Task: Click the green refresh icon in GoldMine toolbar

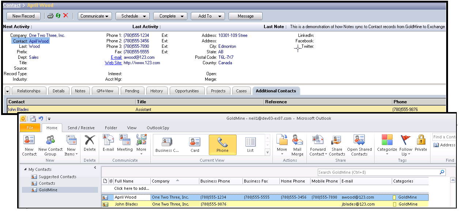Action: tap(58, 16)
